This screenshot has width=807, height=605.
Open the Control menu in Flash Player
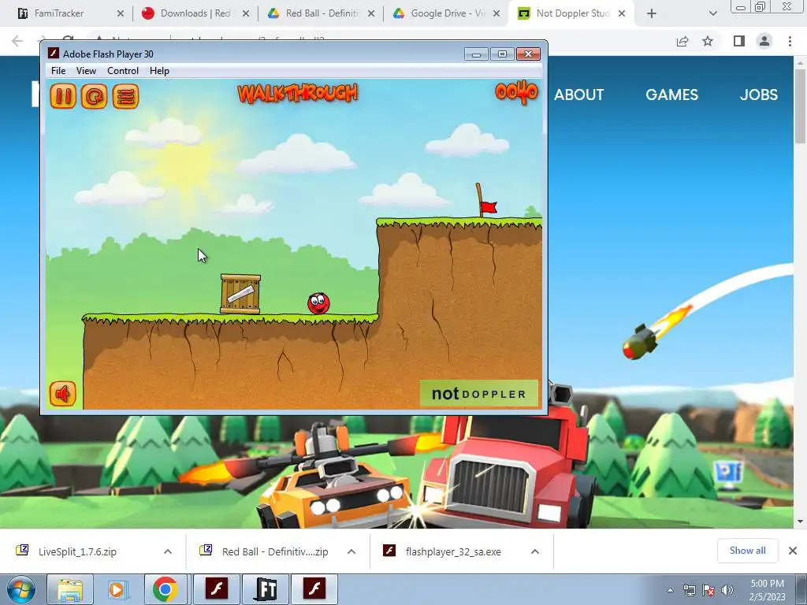122,71
